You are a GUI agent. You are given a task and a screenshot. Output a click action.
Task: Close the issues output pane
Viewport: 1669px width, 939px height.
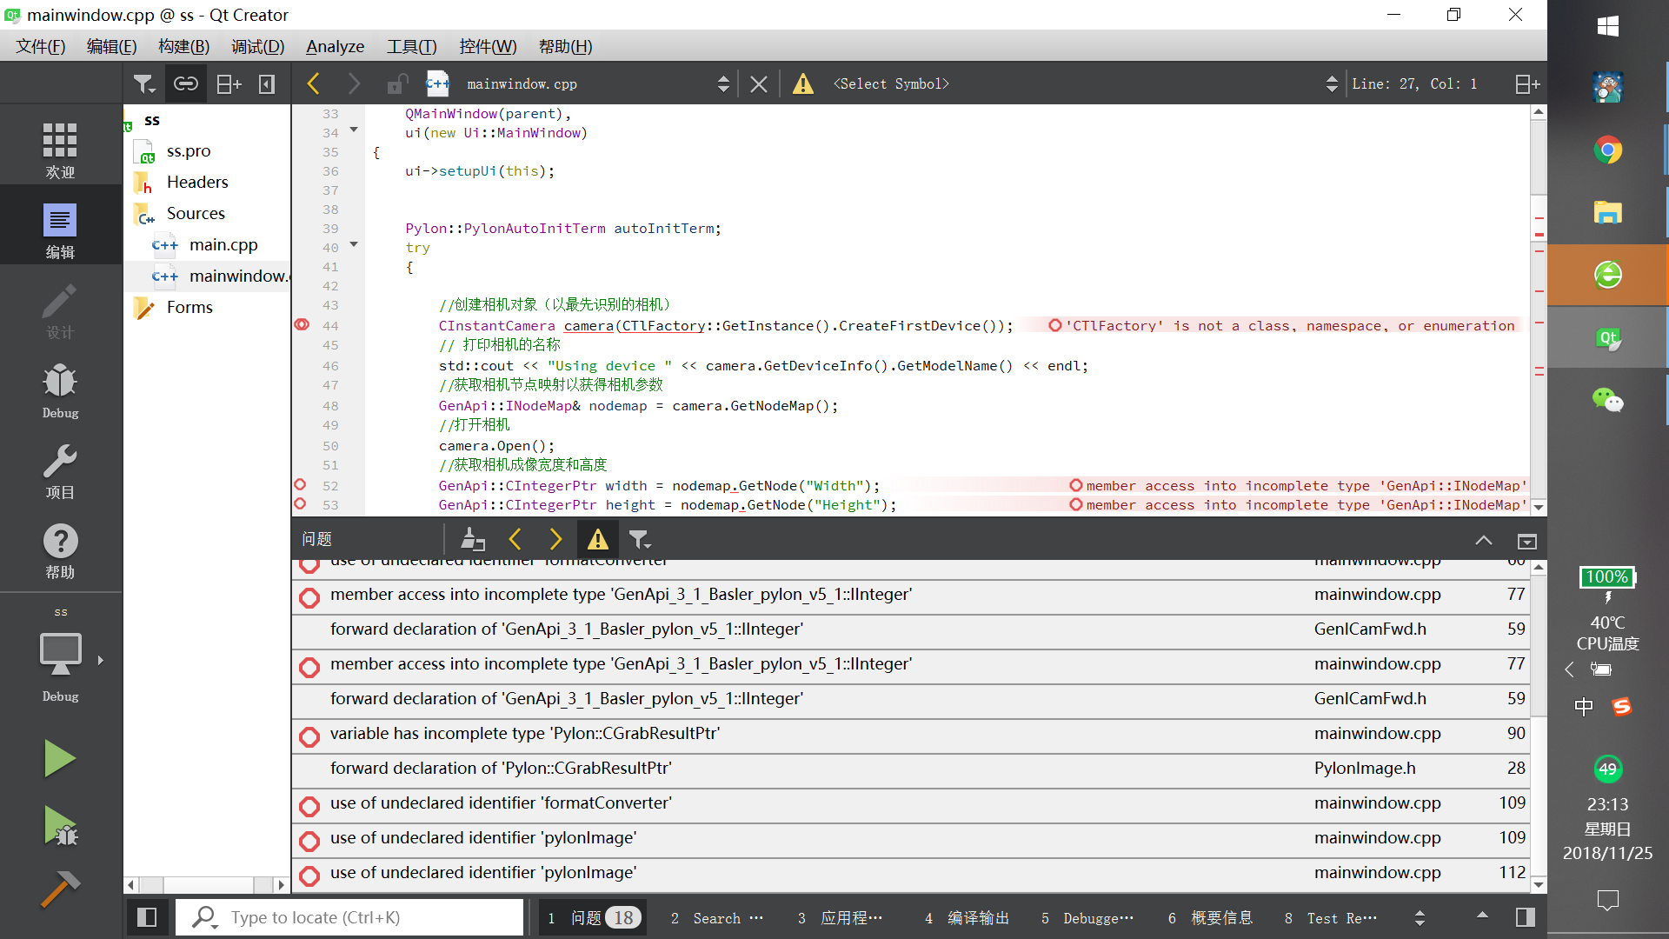(1527, 540)
